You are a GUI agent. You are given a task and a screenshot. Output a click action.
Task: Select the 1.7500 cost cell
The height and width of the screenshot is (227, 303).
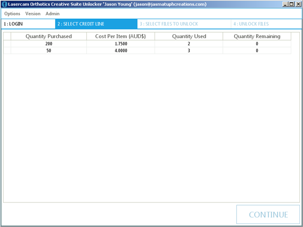(x=120, y=44)
